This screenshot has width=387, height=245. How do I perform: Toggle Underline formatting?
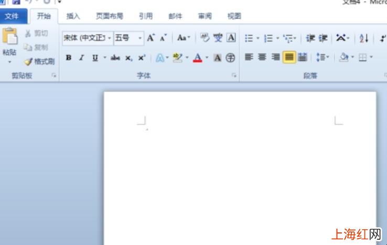95,58
